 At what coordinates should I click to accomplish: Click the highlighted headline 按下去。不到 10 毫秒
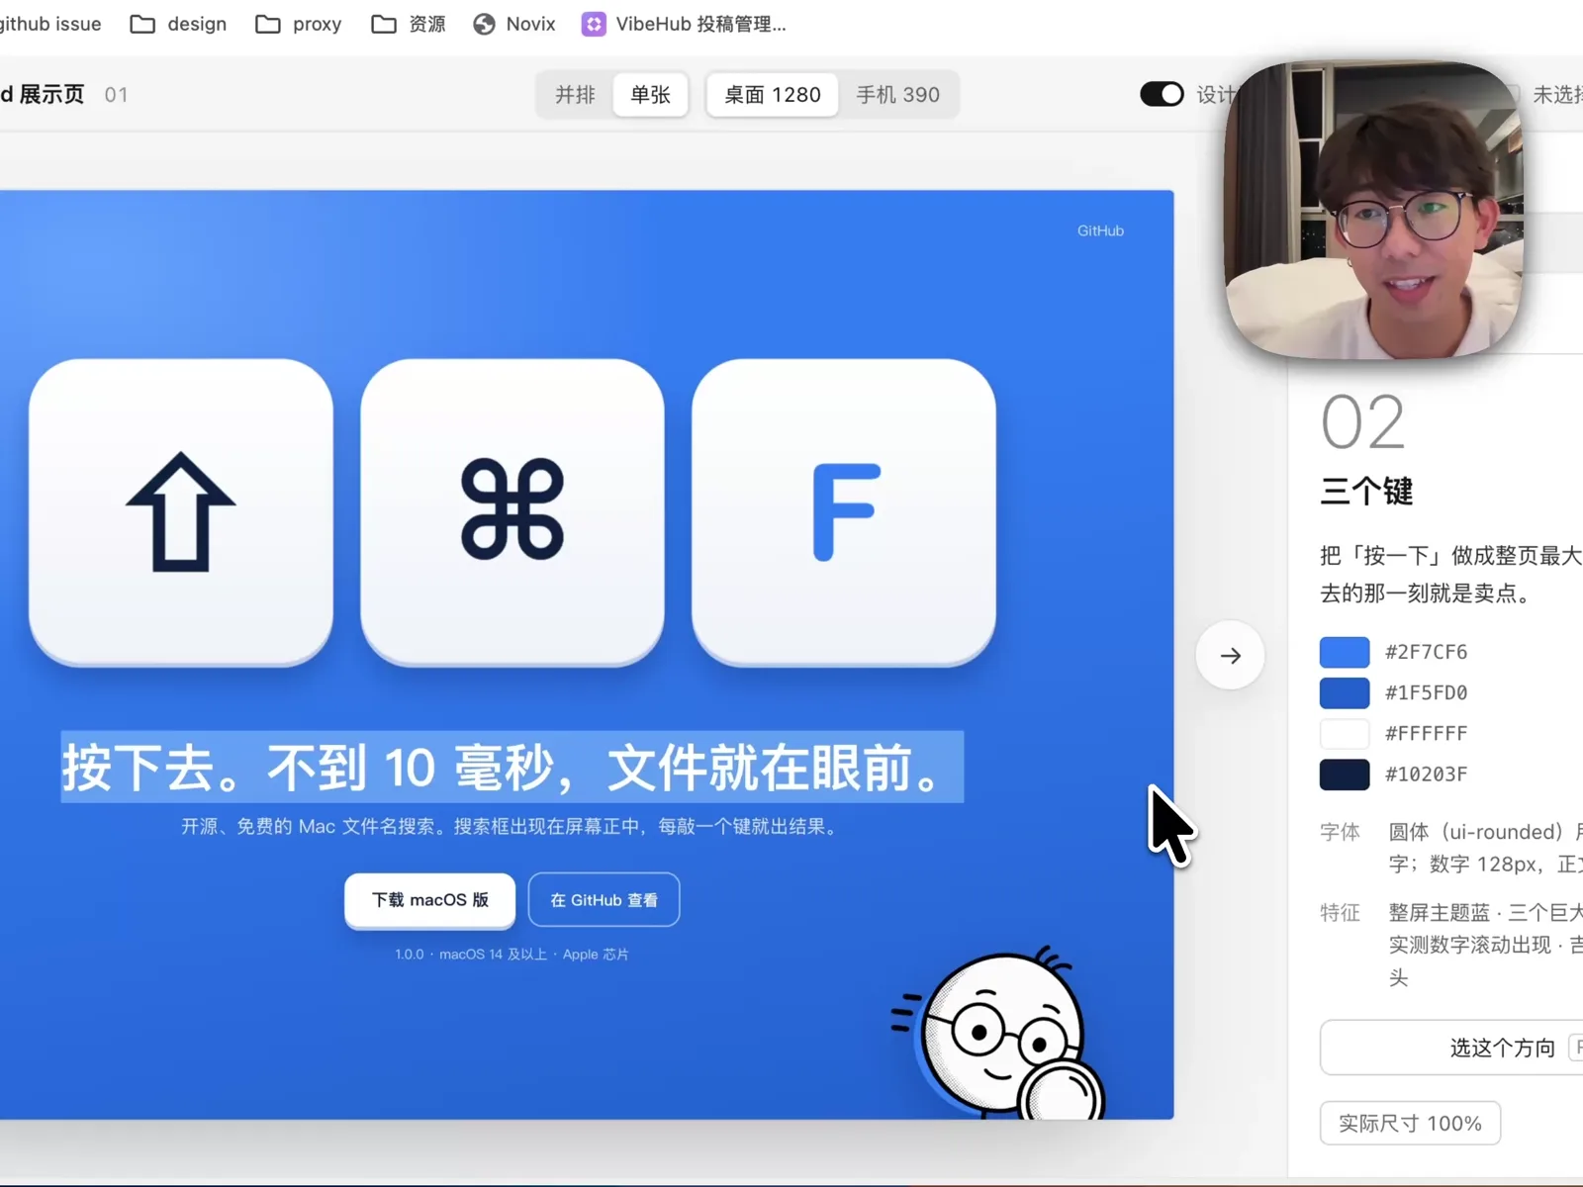click(x=512, y=768)
